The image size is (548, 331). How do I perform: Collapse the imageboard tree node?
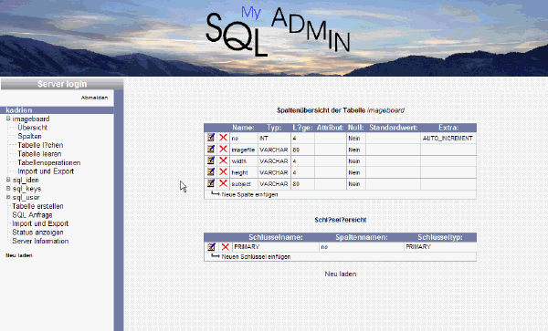8,119
